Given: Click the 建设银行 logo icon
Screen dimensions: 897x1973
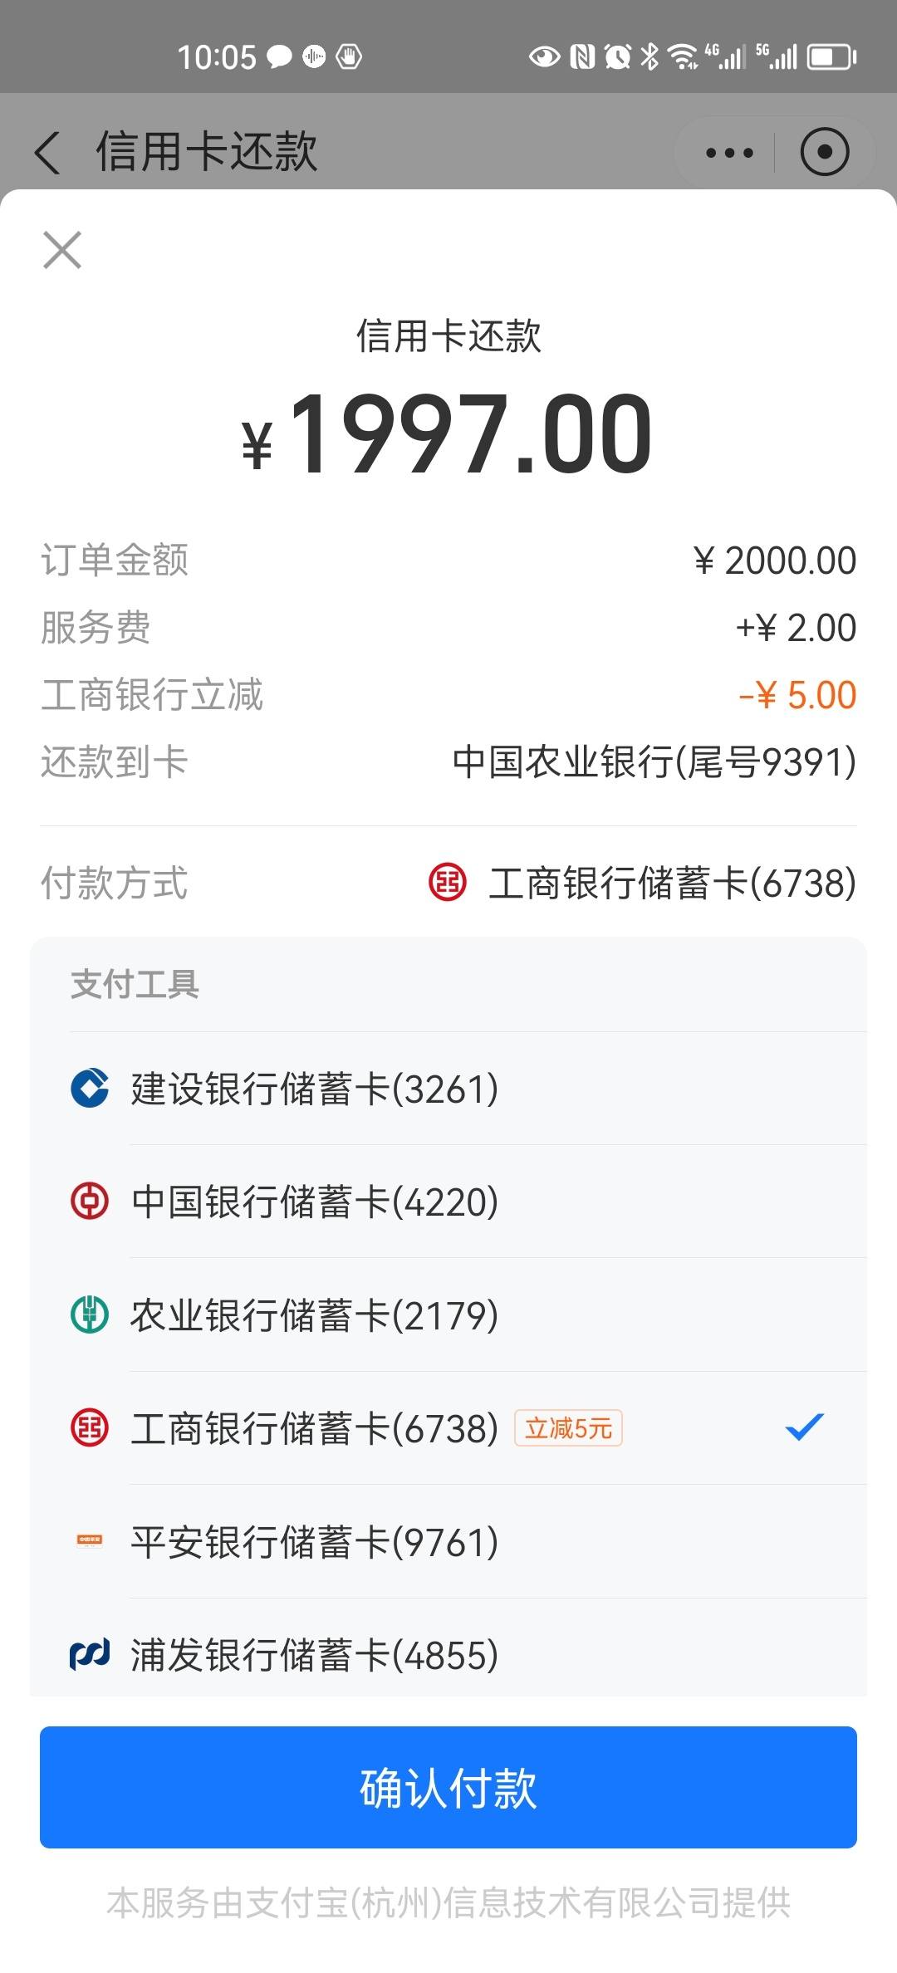Looking at the screenshot, I should point(90,1088).
